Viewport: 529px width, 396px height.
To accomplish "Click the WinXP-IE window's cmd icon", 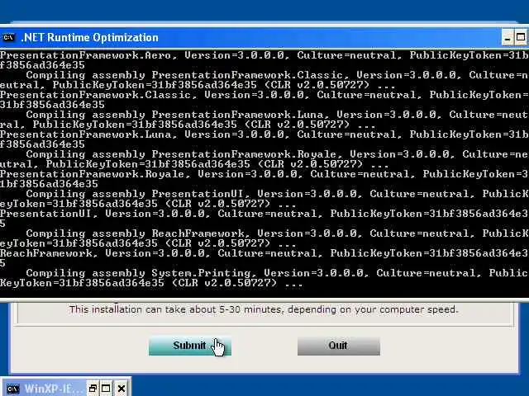I will tap(12, 389).
